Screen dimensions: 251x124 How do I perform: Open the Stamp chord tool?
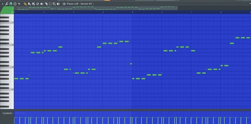tap(15, 4)
